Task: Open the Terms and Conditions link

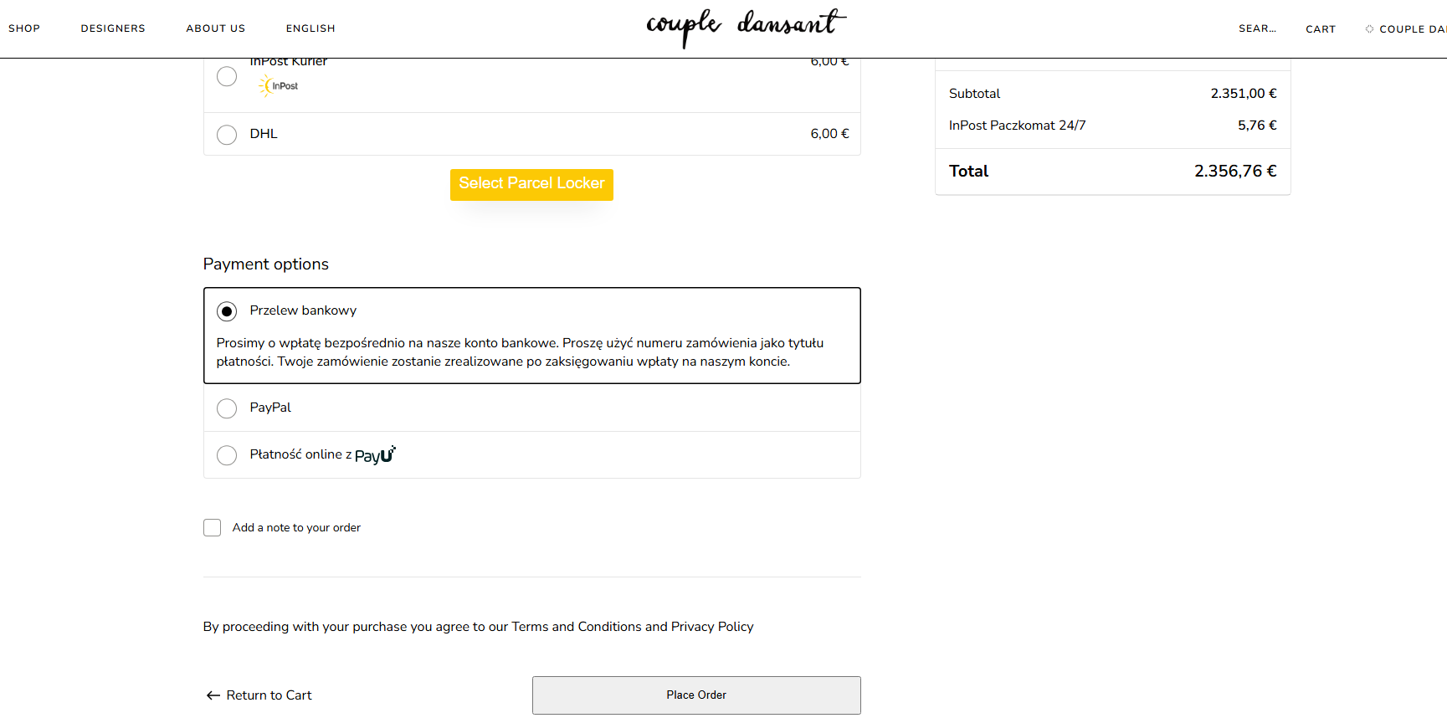Action: point(576,627)
